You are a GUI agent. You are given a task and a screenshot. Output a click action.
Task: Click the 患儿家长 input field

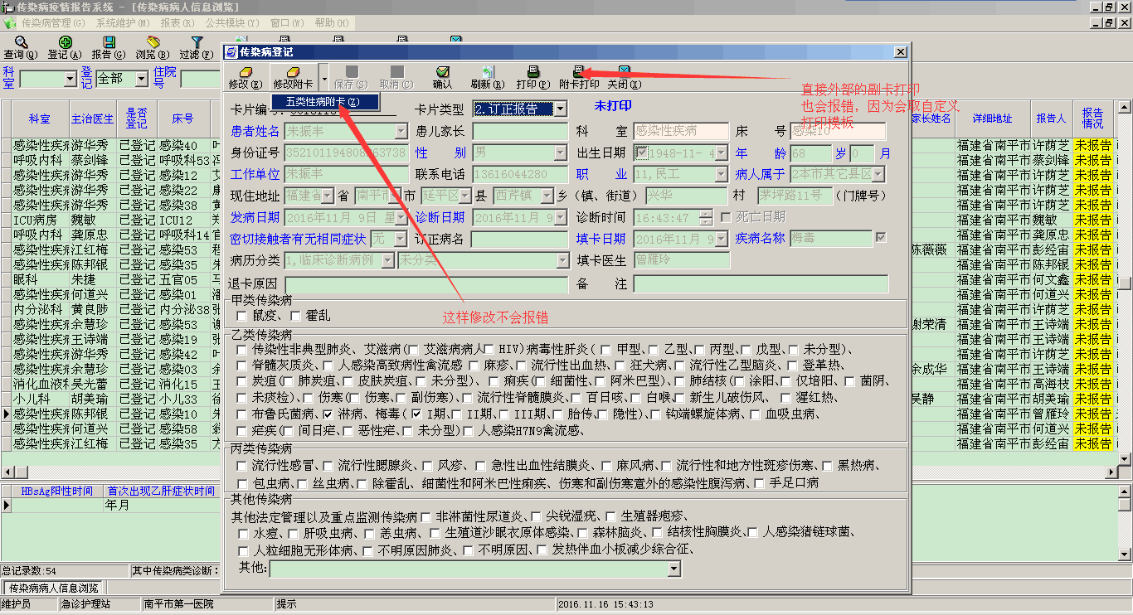[x=520, y=131]
